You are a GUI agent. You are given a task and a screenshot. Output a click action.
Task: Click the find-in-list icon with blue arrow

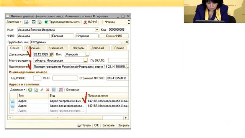[26, 22]
